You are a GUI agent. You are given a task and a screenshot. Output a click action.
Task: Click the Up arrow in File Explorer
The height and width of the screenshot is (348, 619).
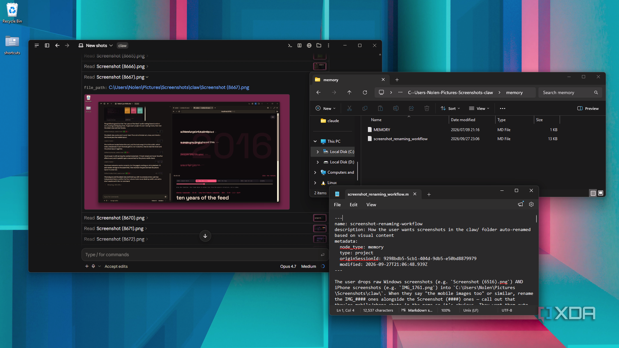(349, 93)
